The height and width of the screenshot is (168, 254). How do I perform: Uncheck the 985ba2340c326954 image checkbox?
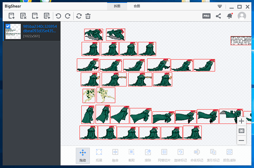pyautogui.click(x=8, y=26)
